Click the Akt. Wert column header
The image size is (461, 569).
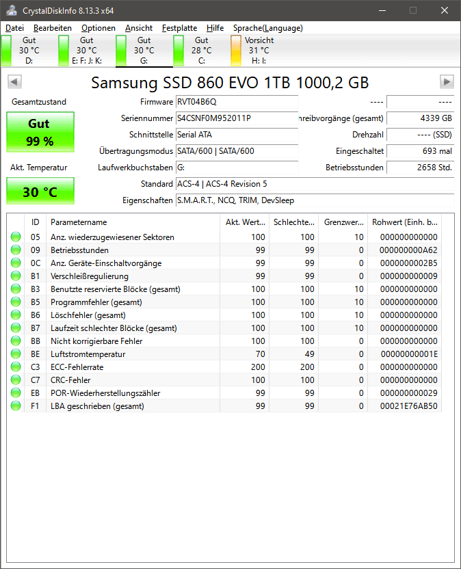[x=245, y=222]
